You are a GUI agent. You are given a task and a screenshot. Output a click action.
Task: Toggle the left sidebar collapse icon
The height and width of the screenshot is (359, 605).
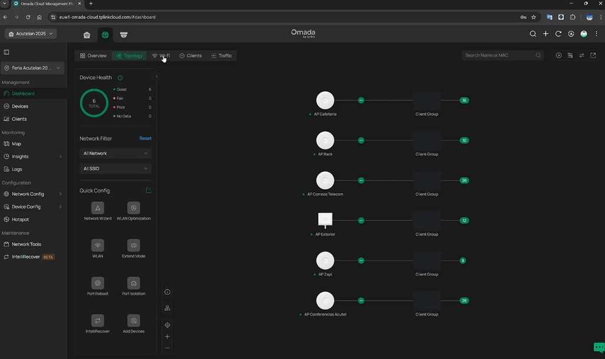6,52
